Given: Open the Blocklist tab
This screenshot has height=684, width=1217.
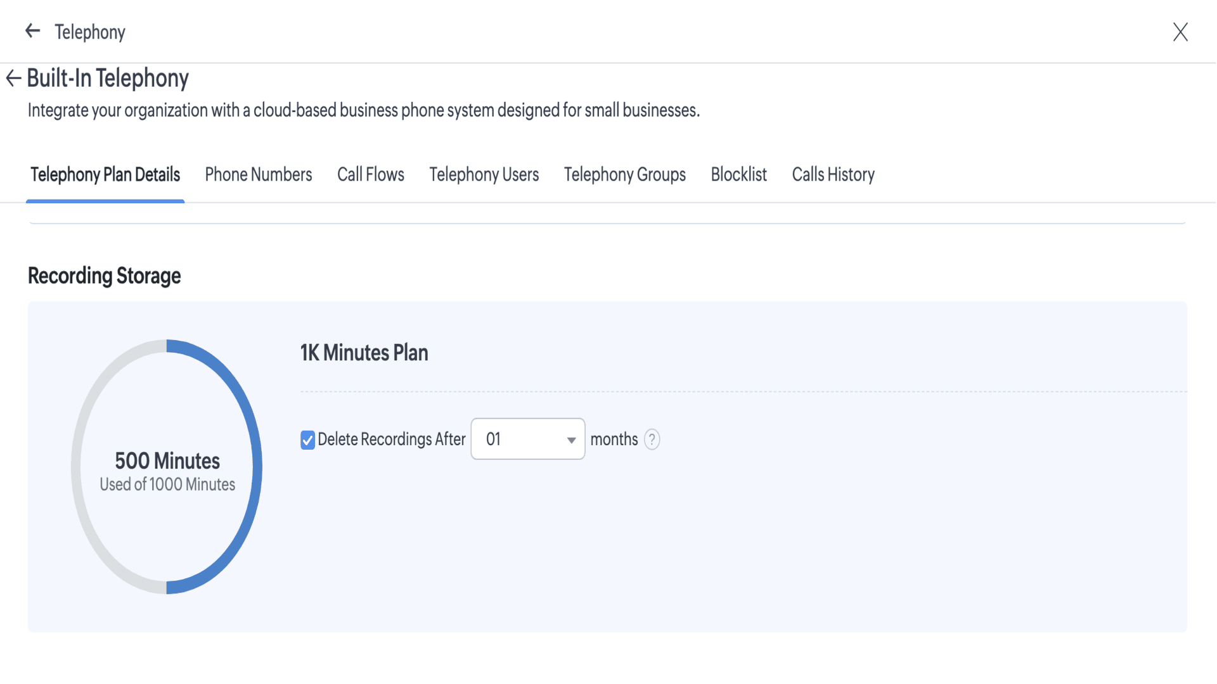Looking at the screenshot, I should pos(738,175).
